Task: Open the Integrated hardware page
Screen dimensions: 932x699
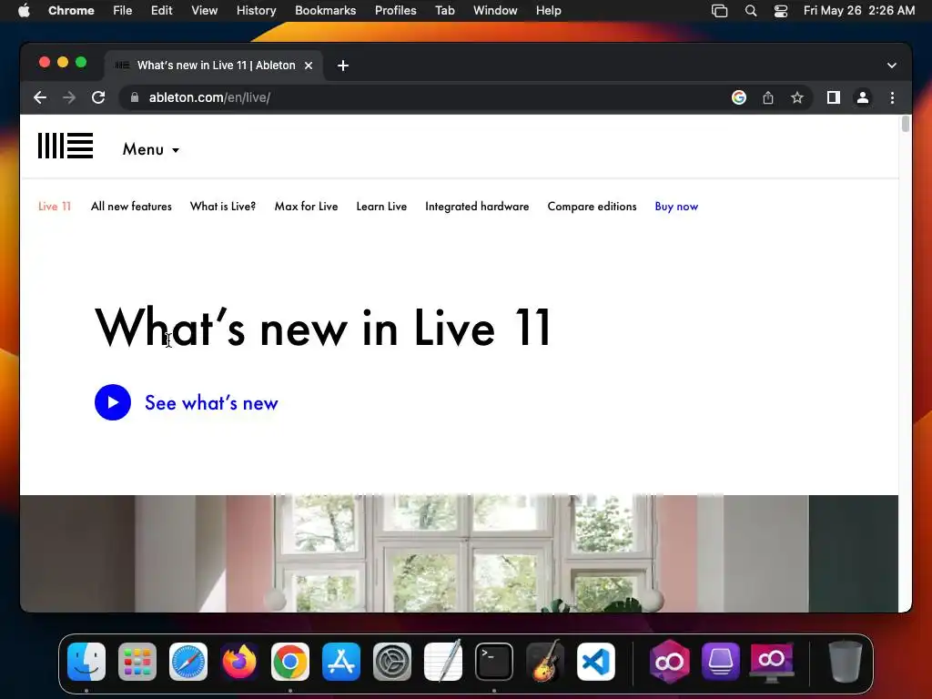Action: [477, 207]
